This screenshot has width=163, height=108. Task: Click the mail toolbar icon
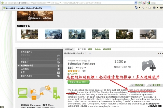click(x=150, y=8)
